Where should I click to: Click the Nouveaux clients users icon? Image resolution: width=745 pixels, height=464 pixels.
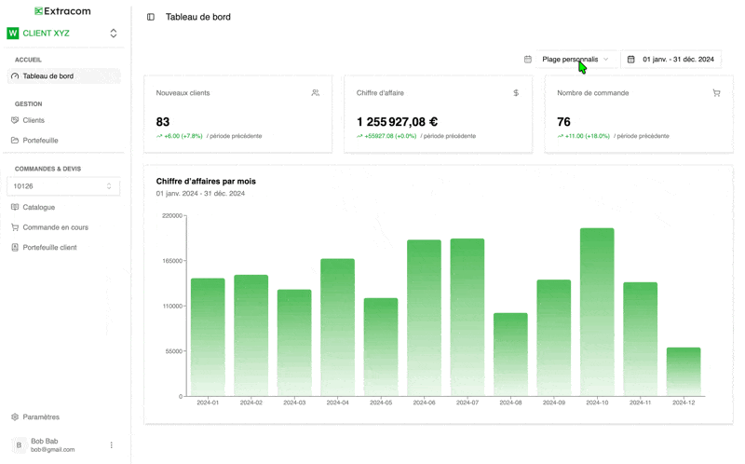(x=316, y=93)
